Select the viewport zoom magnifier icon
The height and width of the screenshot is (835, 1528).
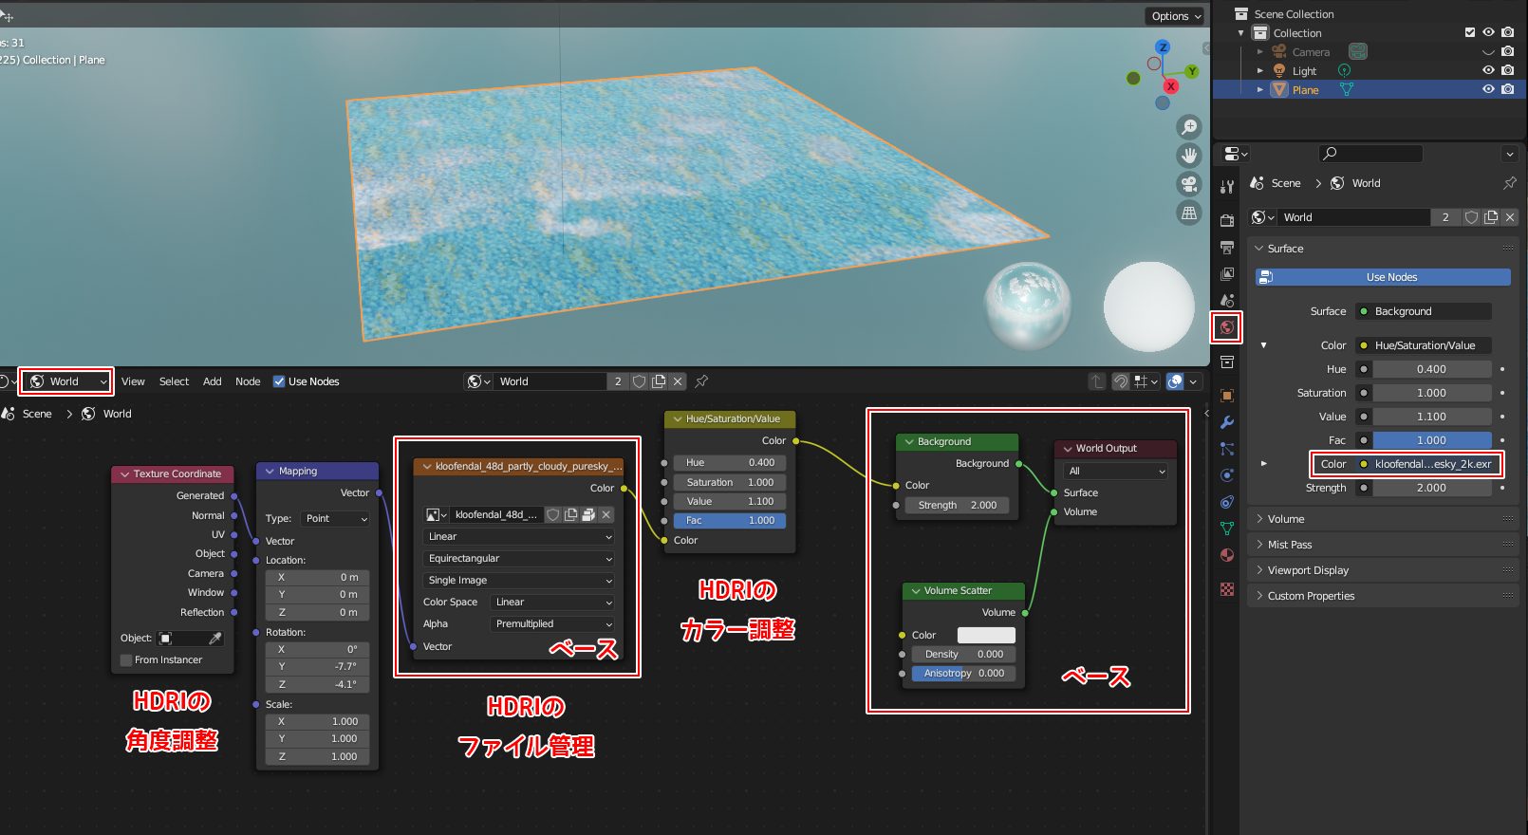(x=1188, y=127)
